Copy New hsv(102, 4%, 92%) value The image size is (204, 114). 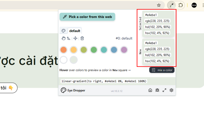157,61
